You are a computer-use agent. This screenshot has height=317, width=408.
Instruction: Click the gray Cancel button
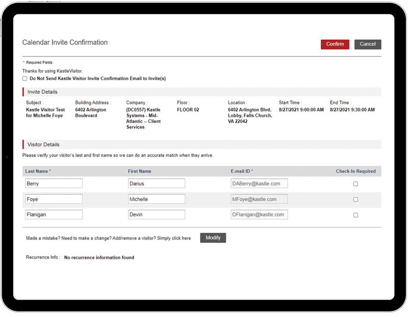coord(368,44)
